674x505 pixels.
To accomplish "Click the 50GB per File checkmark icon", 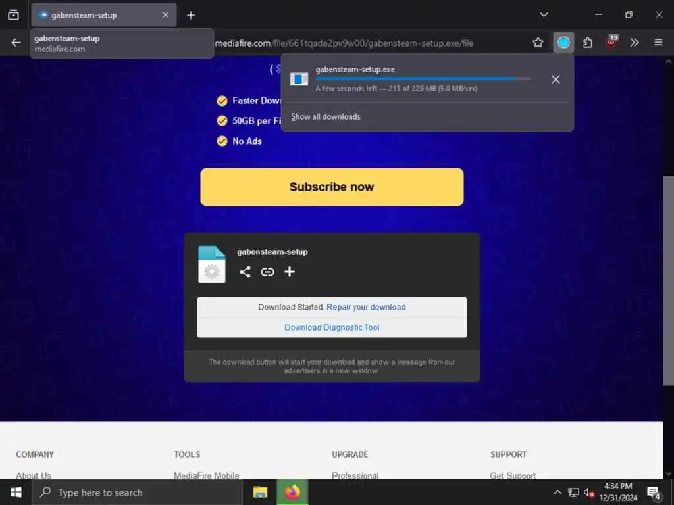I will (222, 121).
